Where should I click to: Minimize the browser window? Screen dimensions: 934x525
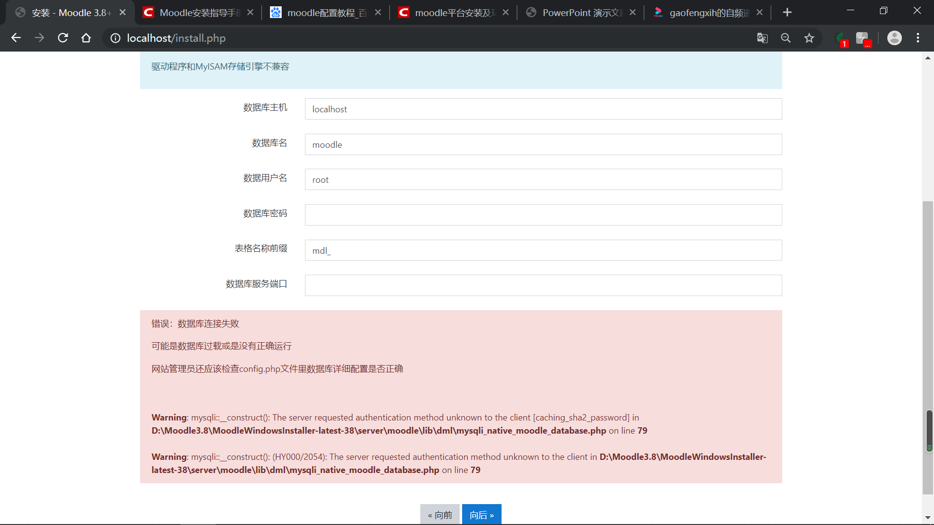850,11
